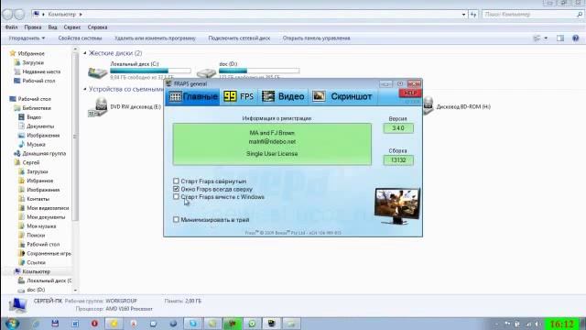Select Библиотеки in navigation pane
The width and height of the screenshot is (586, 330).
point(37,108)
